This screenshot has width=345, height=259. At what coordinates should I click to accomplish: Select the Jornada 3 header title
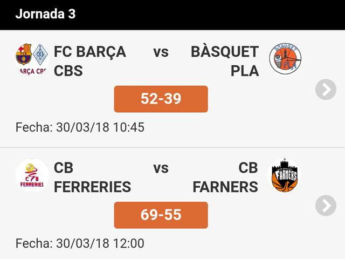point(45,14)
